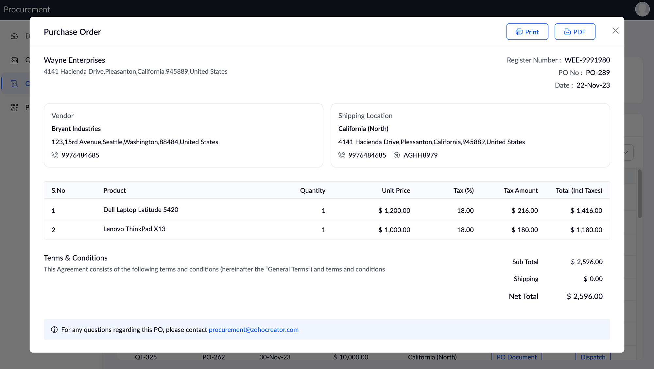This screenshot has width=654, height=369.
Task: Click the shipping location phone icon
Action: coord(342,155)
